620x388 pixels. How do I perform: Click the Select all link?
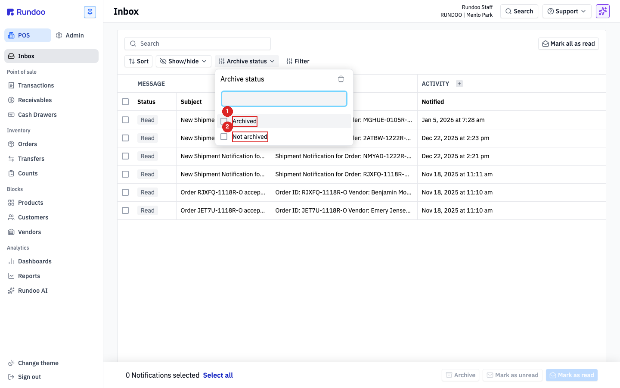click(218, 375)
